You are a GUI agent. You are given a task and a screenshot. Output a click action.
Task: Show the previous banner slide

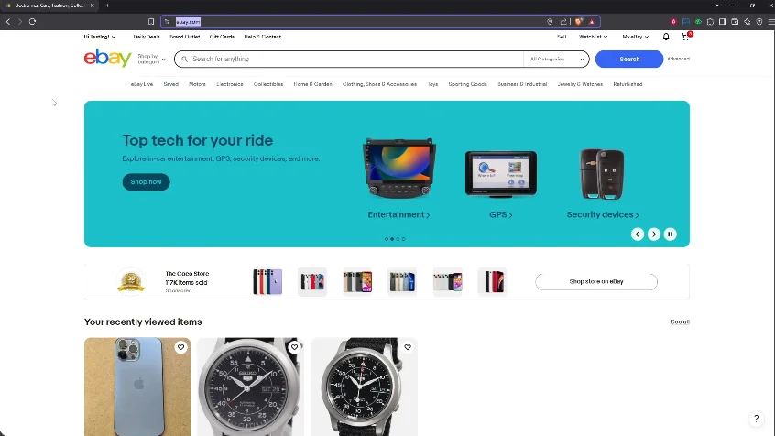(x=638, y=234)
